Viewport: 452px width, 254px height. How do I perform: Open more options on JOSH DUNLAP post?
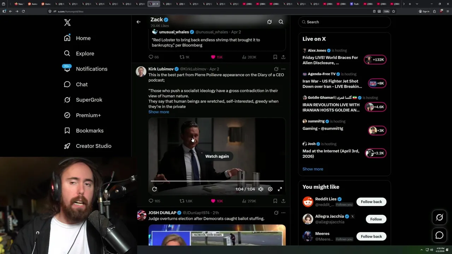(283, 213)
